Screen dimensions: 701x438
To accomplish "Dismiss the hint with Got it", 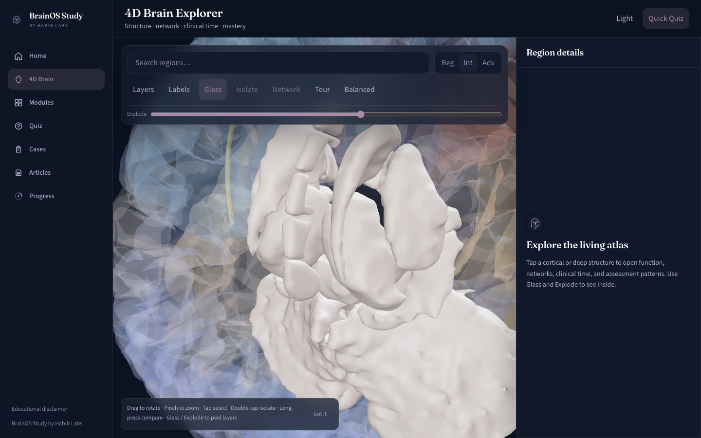I will coord(320,414).
